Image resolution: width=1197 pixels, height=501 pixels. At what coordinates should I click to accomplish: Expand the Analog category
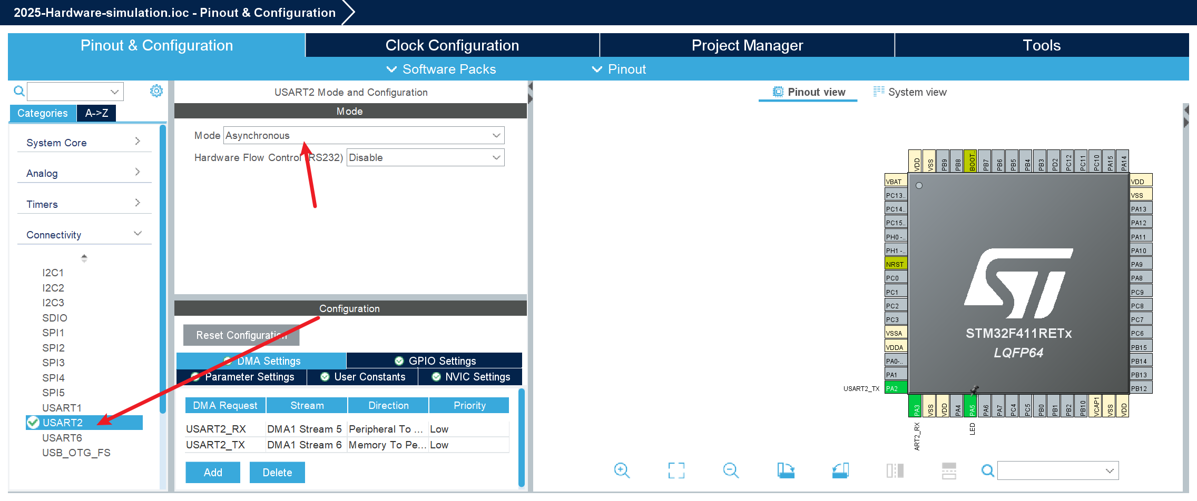tap(84, 173)
